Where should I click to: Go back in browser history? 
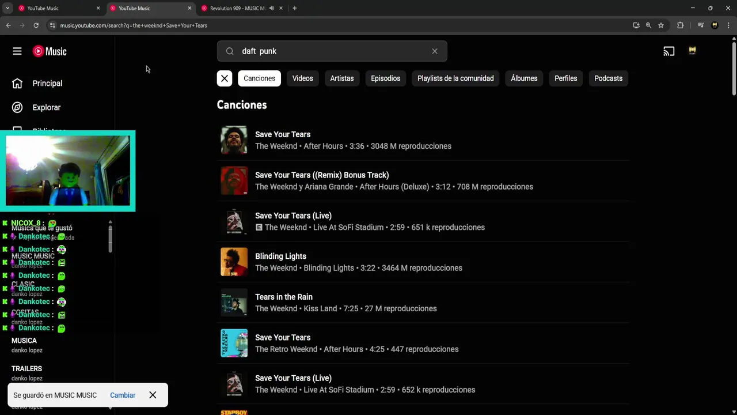pyautogui.click(x=8, y=25)
